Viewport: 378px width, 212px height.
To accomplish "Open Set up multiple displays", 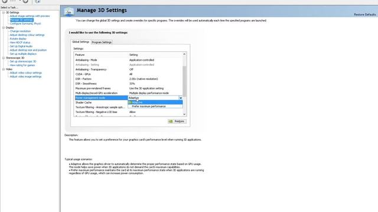I will tap(23, 54).
